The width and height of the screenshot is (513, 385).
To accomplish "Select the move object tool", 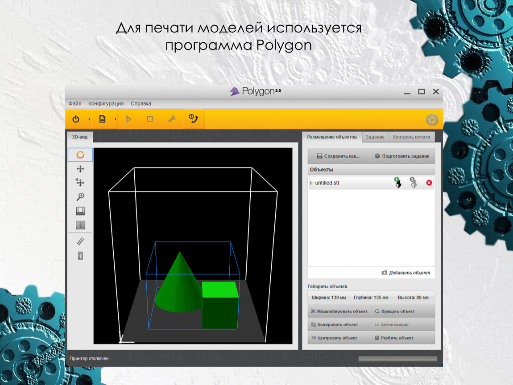I will pos(80,182).
